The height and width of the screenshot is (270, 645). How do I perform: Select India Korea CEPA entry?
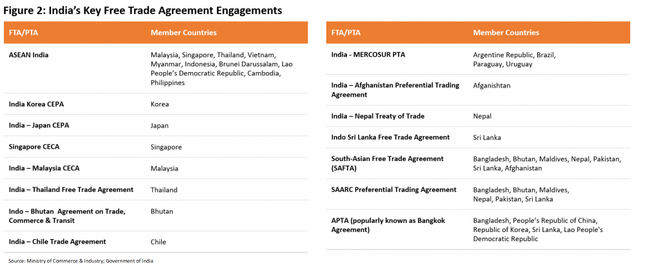point(36,104)
